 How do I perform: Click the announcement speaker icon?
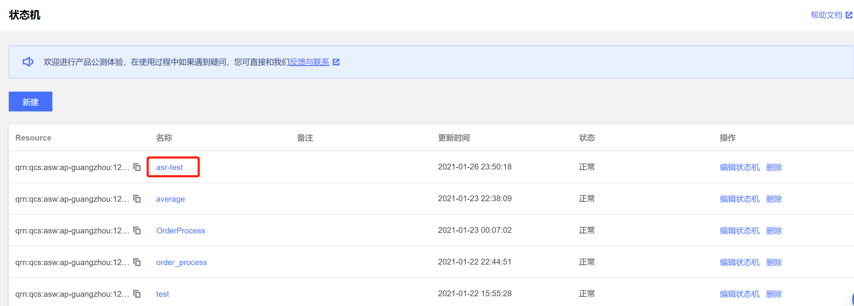pos(28,62)
